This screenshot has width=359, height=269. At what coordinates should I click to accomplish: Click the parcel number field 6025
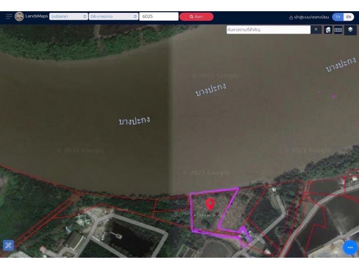(x=159, y=16)
